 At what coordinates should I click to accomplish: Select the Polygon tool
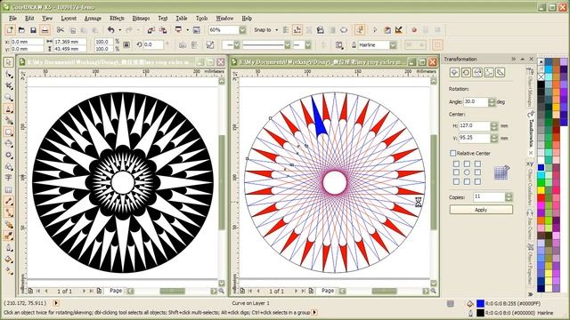pyautogui.click(x=9, y=156)
